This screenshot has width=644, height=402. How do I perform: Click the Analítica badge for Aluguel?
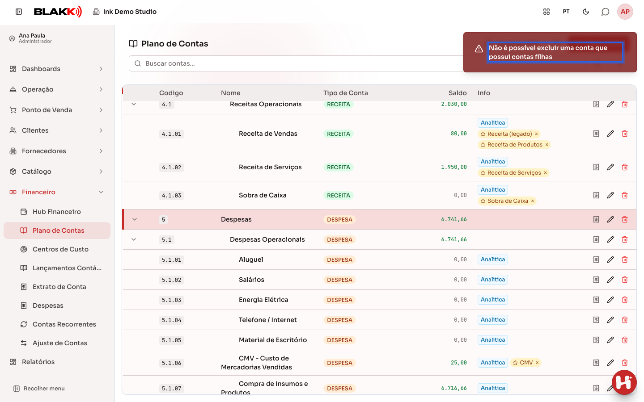493,260
